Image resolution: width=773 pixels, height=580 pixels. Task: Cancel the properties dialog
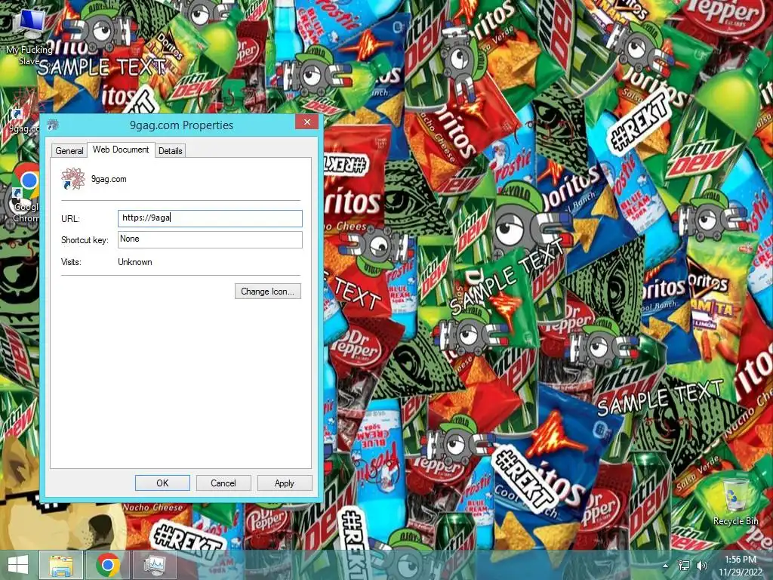click(223, 483)
